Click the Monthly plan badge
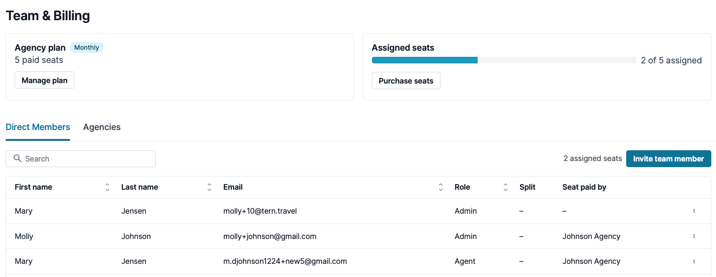Screen dimensions: 716x277 (x=87, y=47)
